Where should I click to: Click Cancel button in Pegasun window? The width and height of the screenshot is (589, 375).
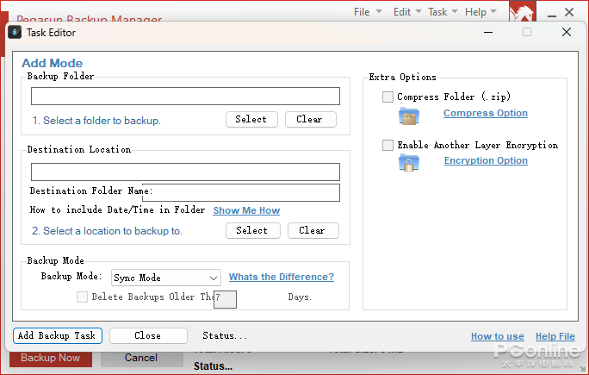click(141, 358)
